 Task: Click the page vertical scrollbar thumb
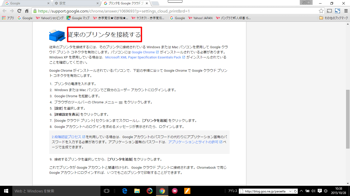(x=348, y=119)
